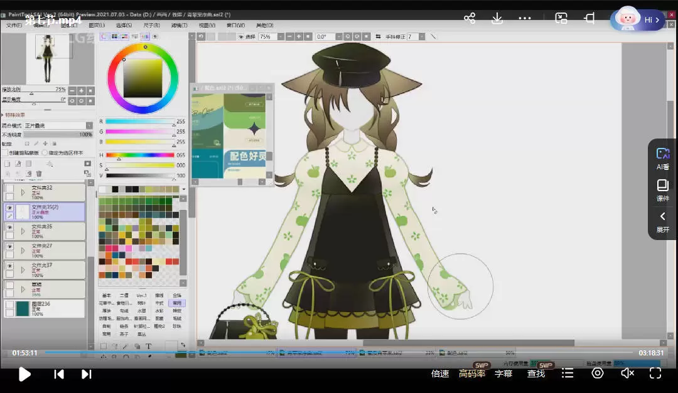Expand the sidebar with 展开 arrow
678x393 pixels.
(662, 222)
